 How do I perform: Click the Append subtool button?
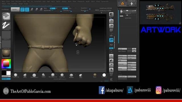(x=132, y=63)
